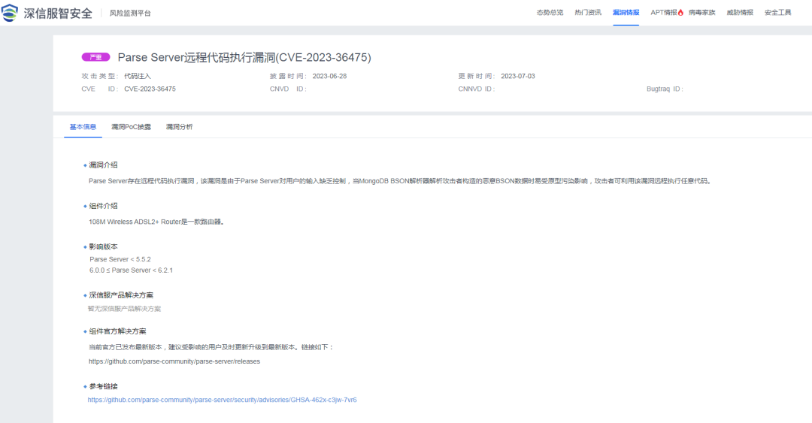Click the Parse Server < 5.5.2 version line
This screenshot has height=423, width=812.
[x=120, y=259]
